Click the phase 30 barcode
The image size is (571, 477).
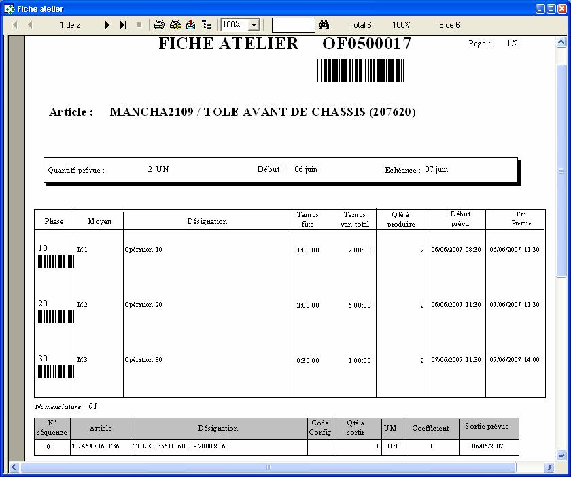coord(55,372)
